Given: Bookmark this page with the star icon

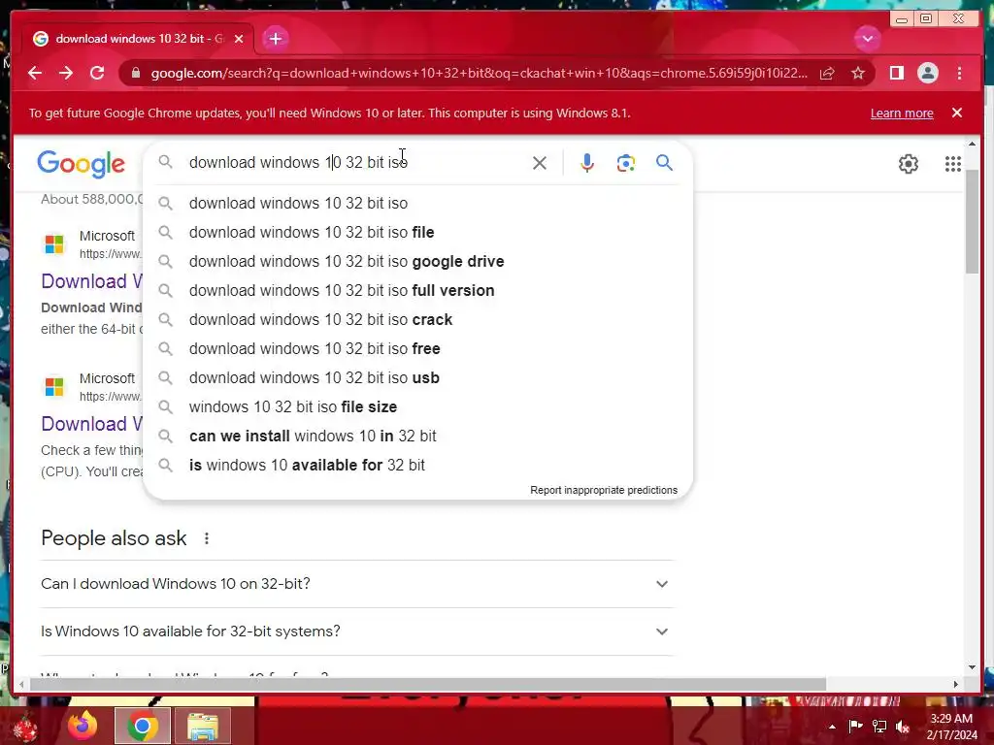Looking at the screenshot, I should click(x=858, y=73).
